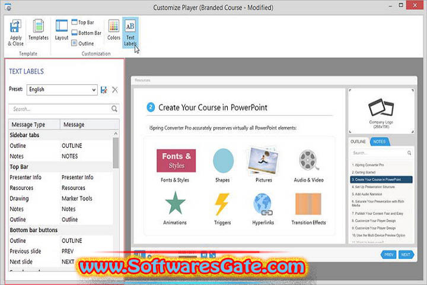Open the Colors settings
Screen dimensions: 427x285
[x=113, y=30]
